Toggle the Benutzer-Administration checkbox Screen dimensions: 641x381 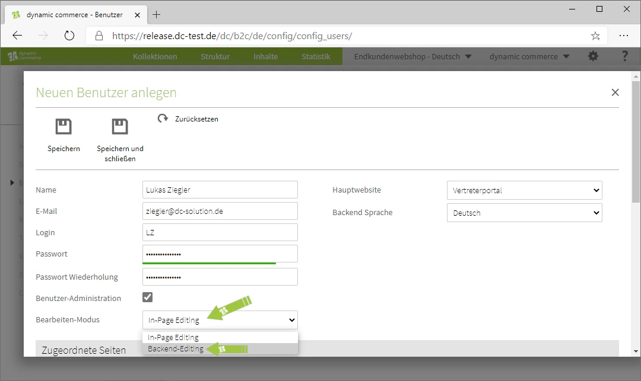(x=148, y=297)
